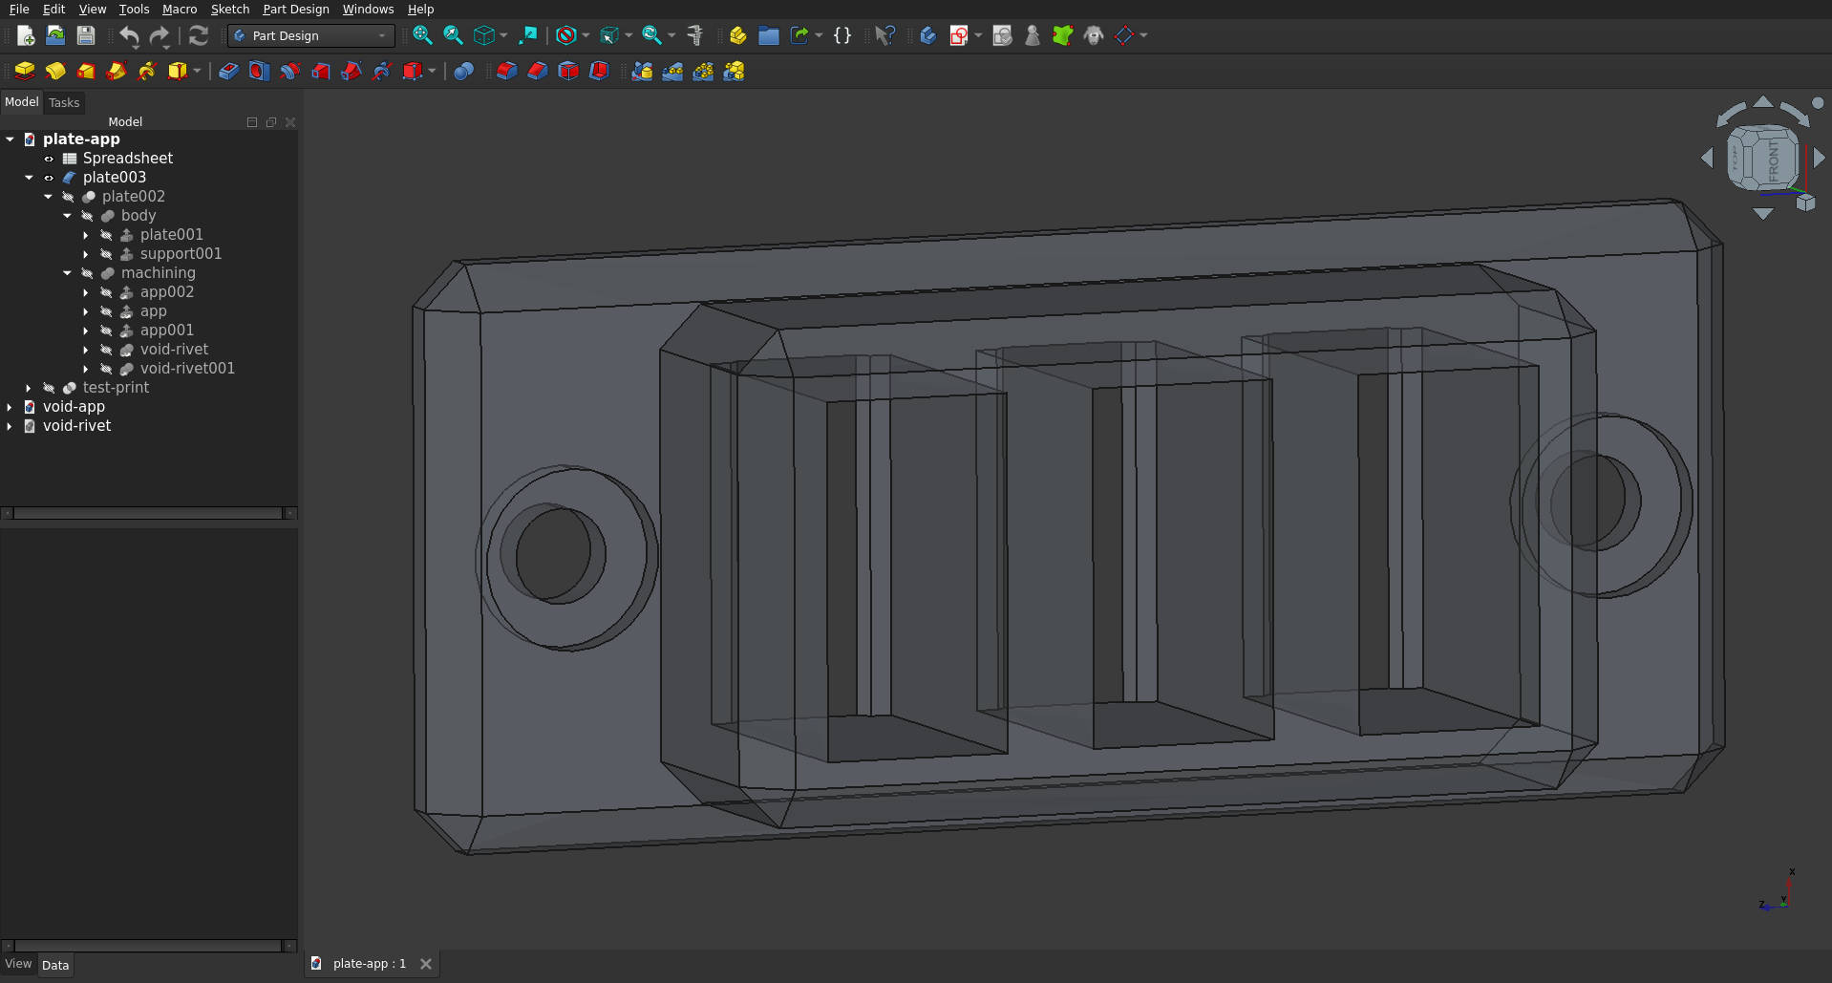Click the Fillet tool icon

coord(506,72)
